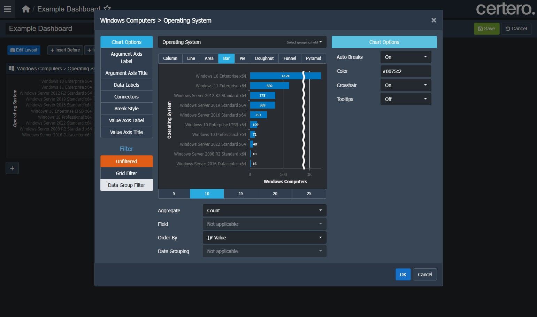
Task: Click the Color hex value field
Action: point(406,71)
